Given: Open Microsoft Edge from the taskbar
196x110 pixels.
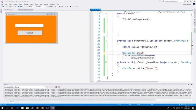Looking at the screenshot, I should click(x=17, y=108).
